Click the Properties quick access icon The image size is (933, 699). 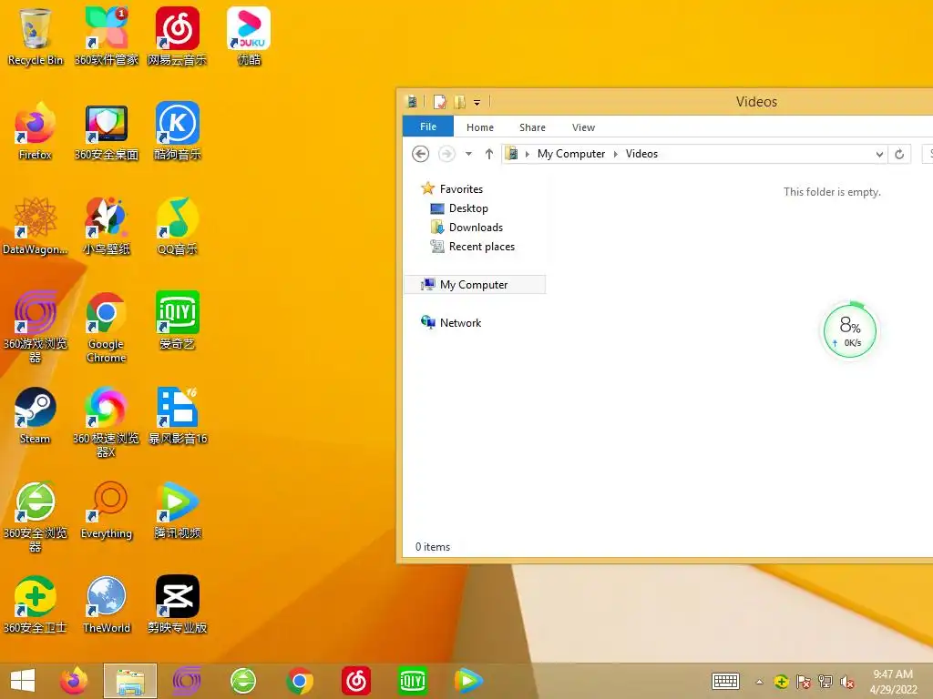point(439,102)
